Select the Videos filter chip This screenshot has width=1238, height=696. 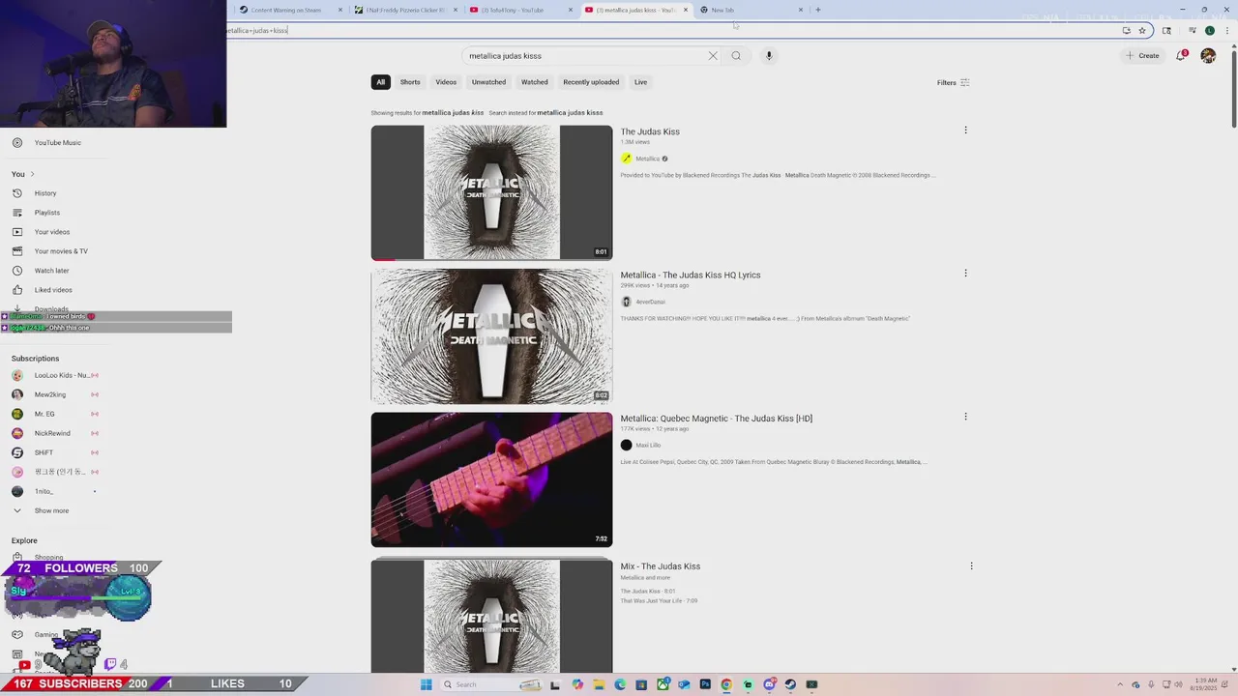tap(446, 82)
